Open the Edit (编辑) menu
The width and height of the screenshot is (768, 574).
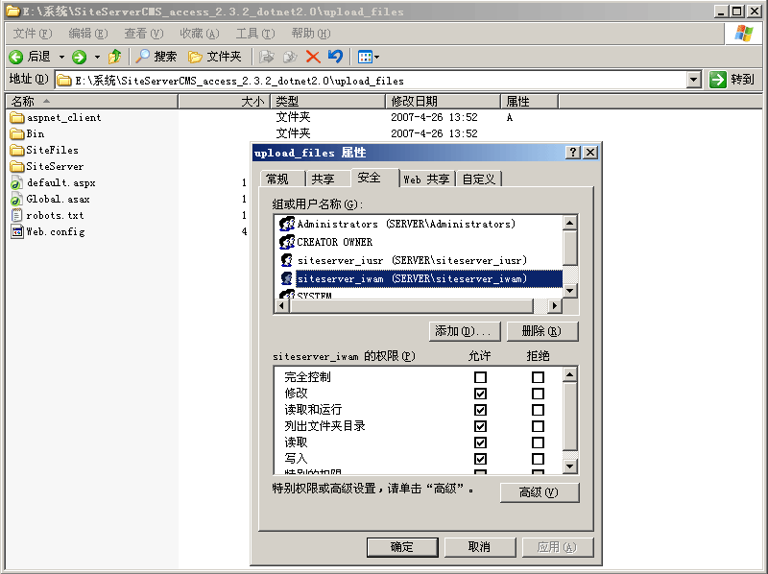pyautogui.click(x=88, y=34)
